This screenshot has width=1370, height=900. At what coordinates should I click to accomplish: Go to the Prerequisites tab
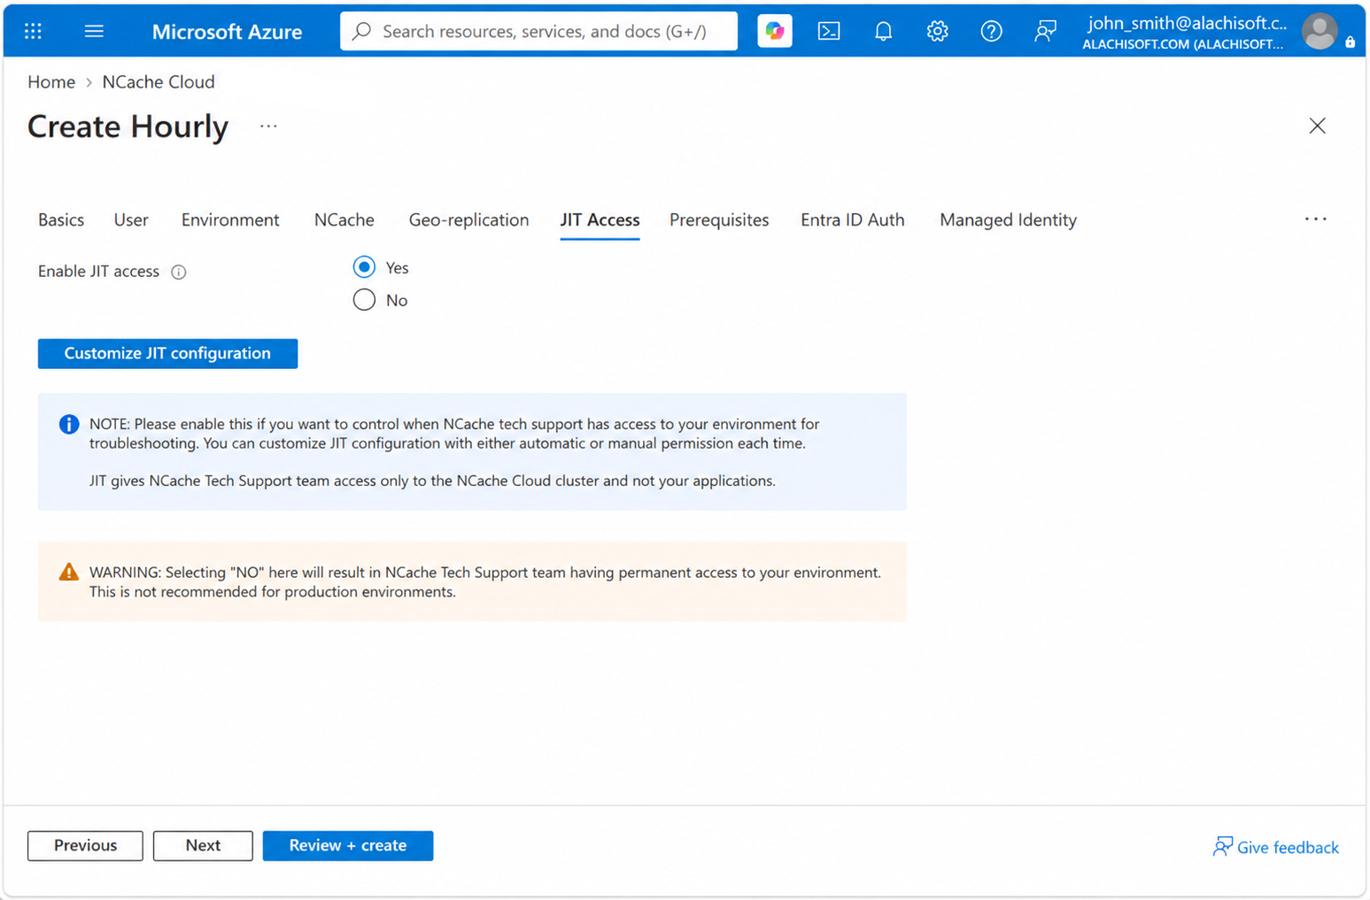[x=719, y=219]
